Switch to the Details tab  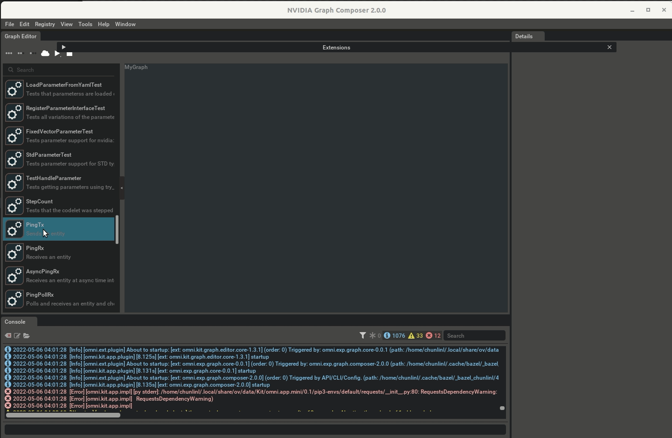coord(524,36)
